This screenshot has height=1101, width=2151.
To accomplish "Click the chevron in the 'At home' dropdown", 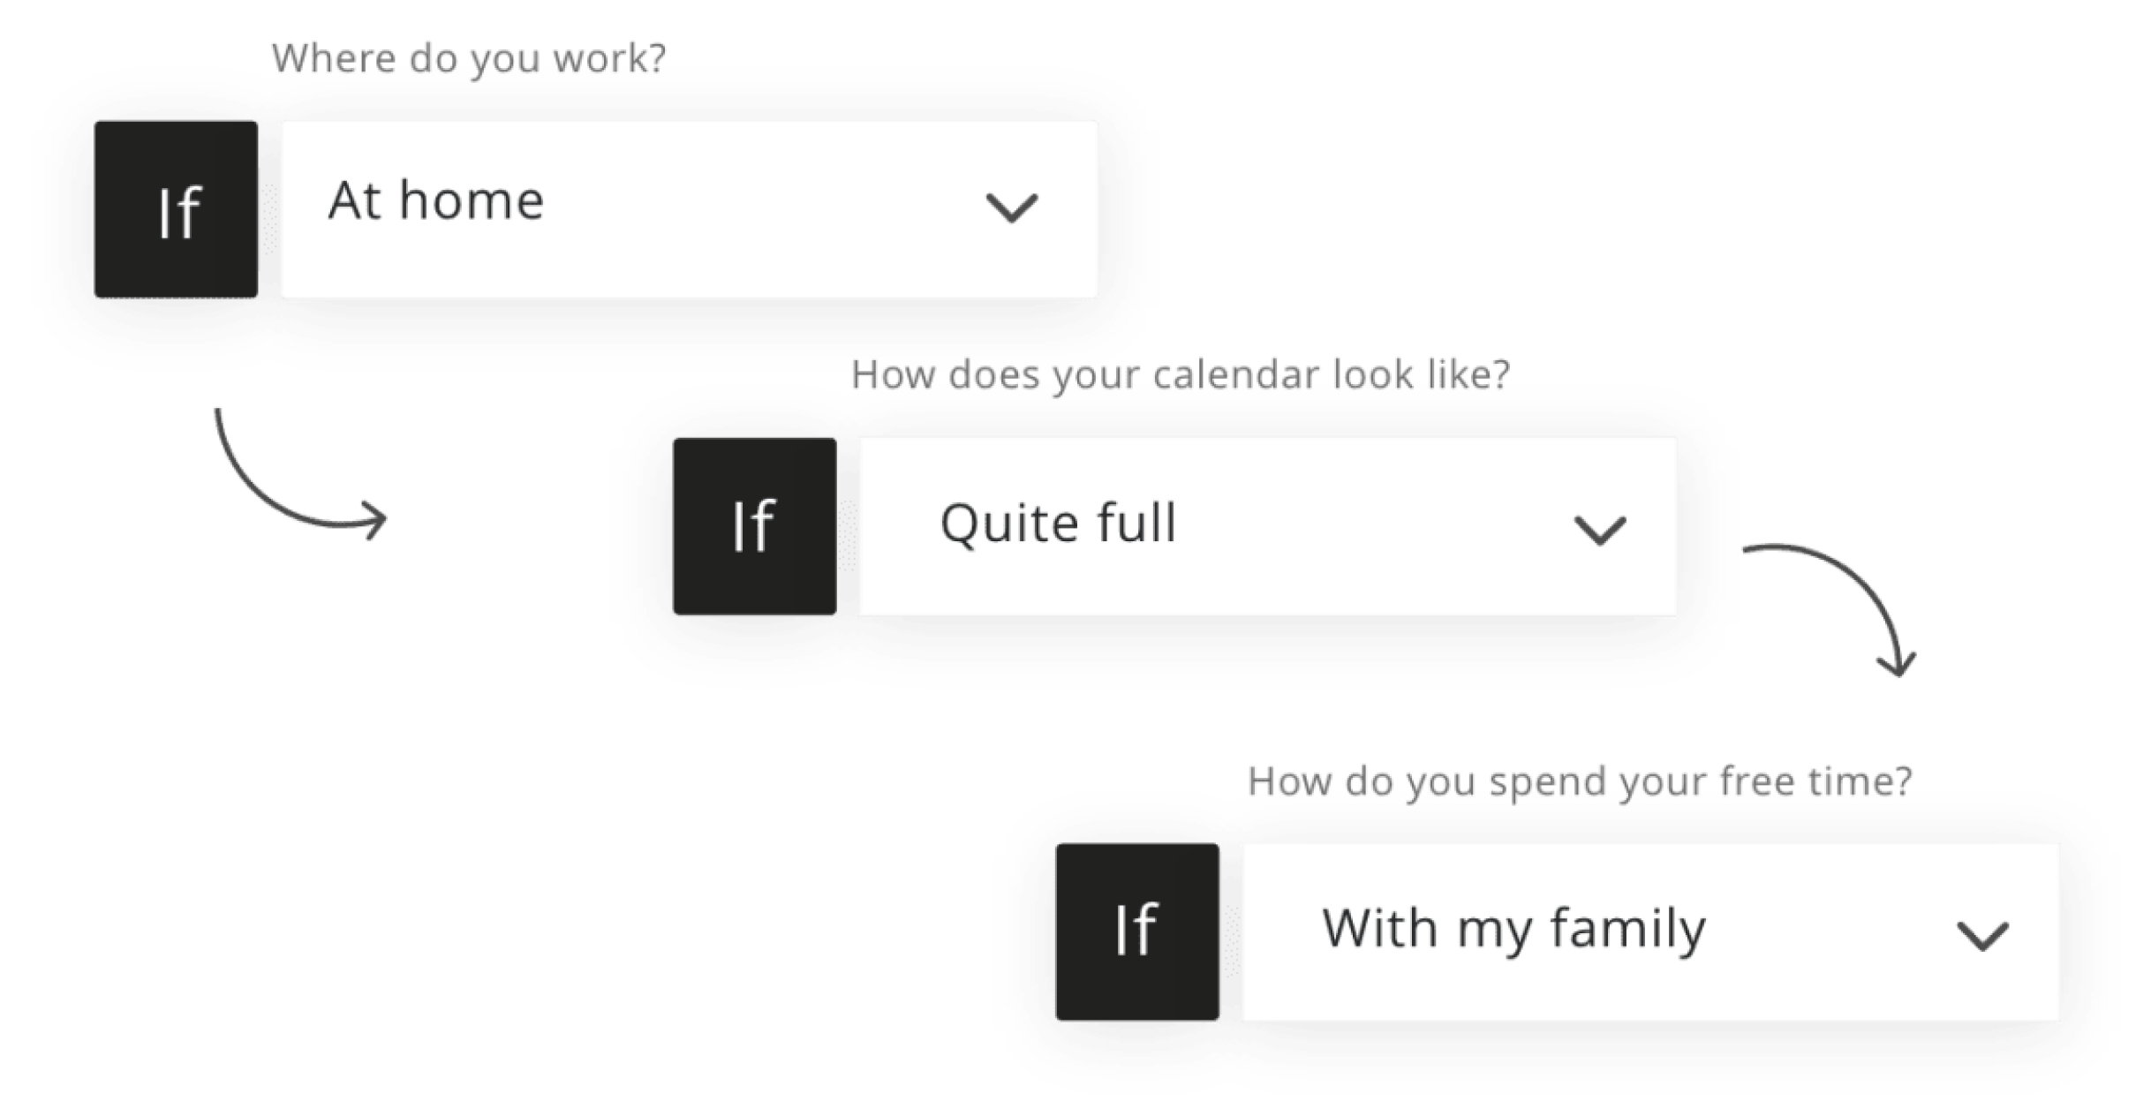I will pyautogui.click(x=1011, y=208).
